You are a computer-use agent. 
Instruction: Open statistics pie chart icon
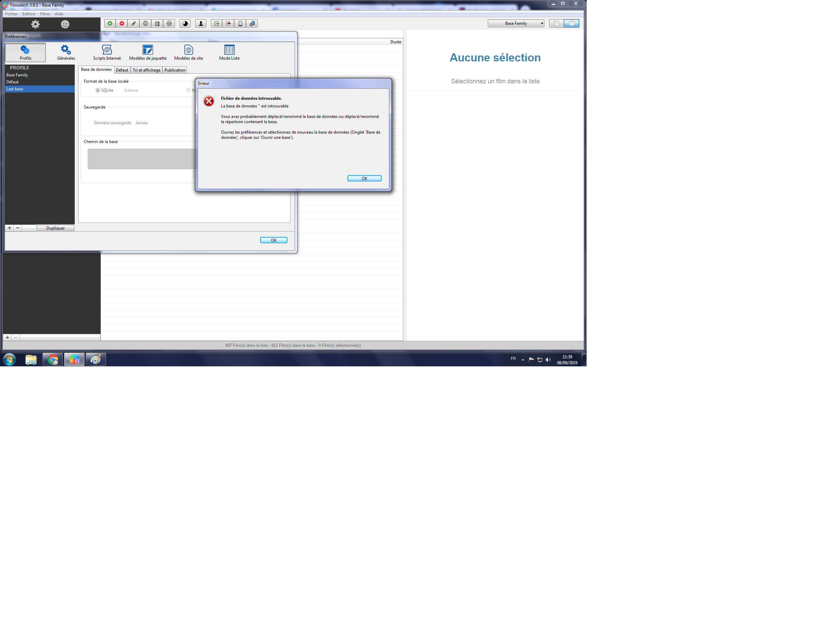185,23
